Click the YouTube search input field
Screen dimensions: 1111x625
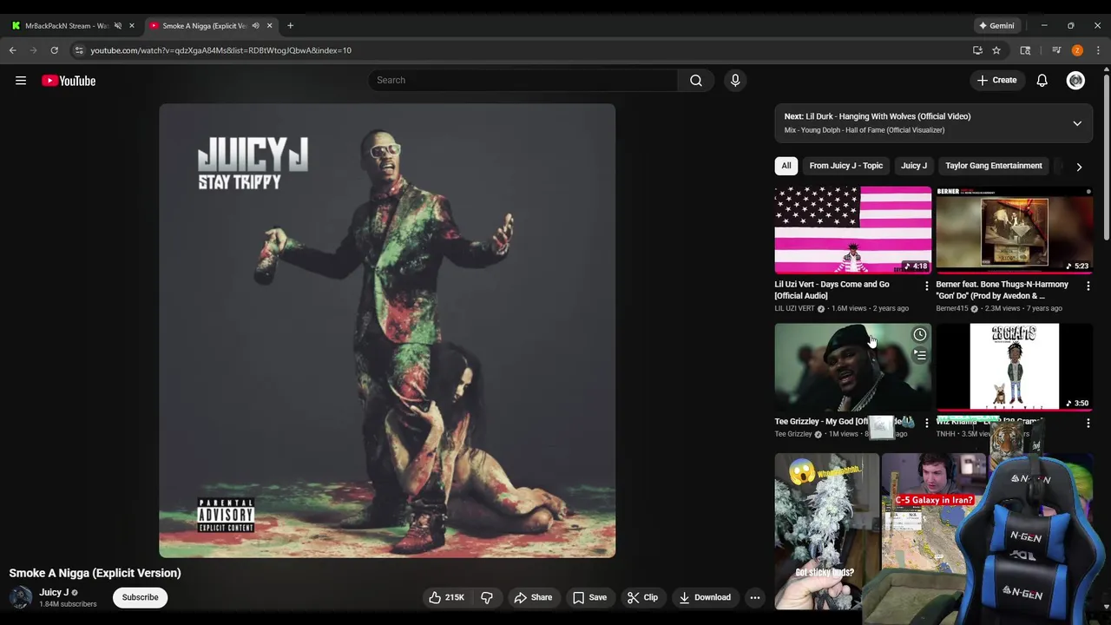tap(523, 80)
